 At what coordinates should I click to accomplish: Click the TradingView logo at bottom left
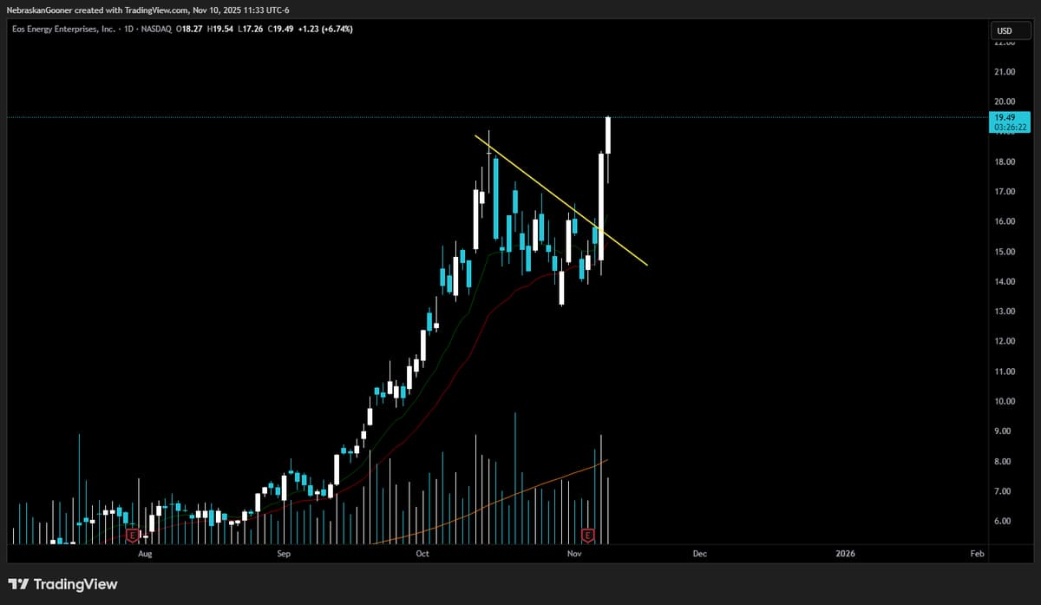(62, 584)
